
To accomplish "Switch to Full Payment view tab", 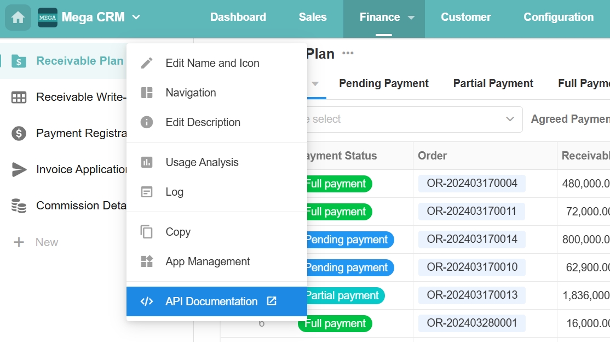I will coord(584,83).
